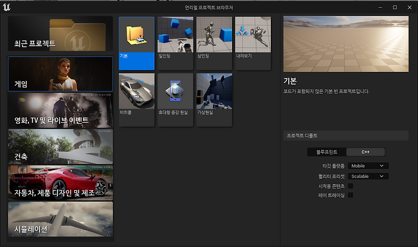Select the 가상현실 VR template

[214, 100]
